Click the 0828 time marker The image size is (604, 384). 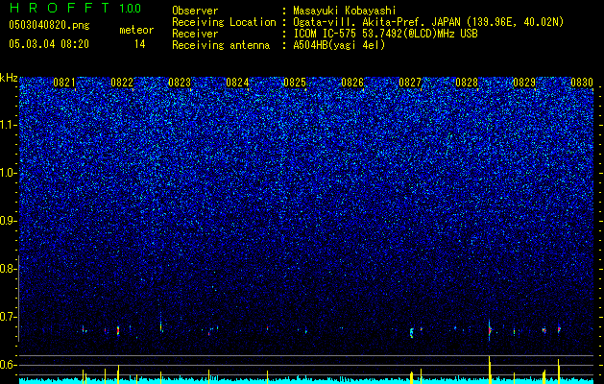coord(467,83)
